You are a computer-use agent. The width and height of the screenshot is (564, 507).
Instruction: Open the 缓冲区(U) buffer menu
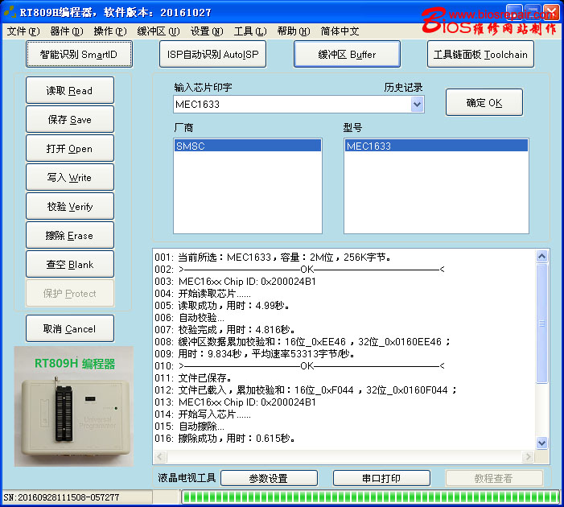(x=158, y=31)
